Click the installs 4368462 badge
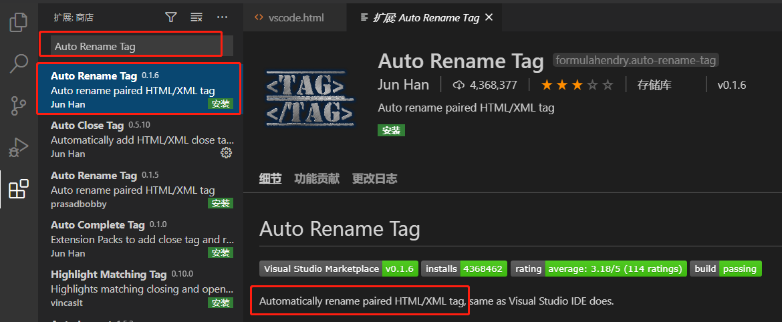The height and width of the screenshot is (322, 782). pos(465,269)
